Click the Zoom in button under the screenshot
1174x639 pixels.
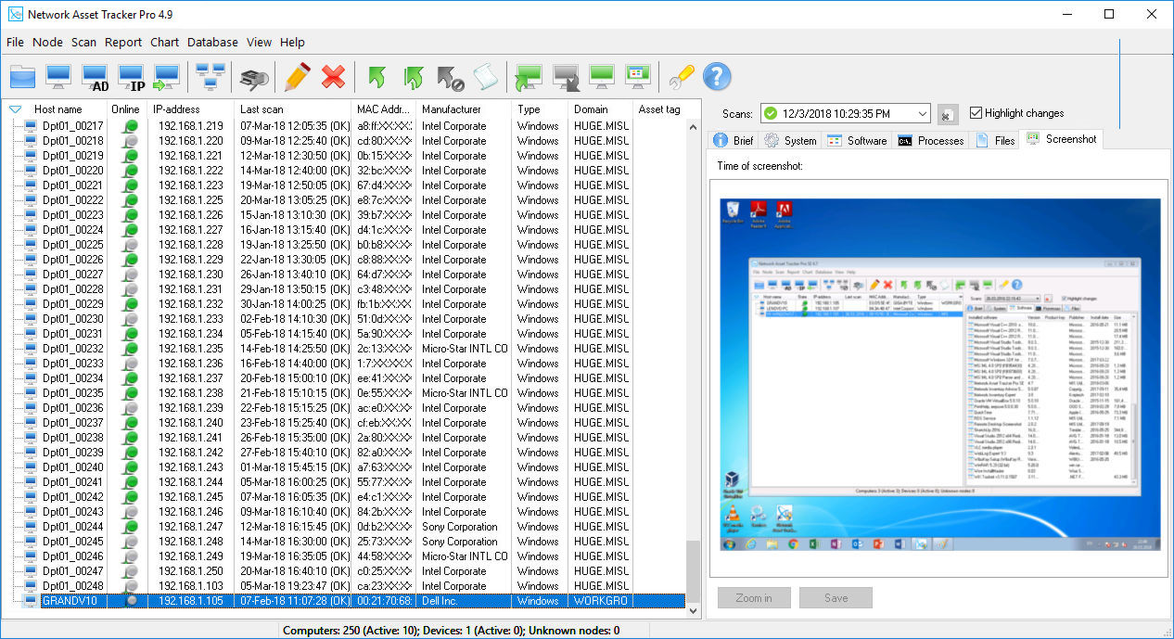pyautogui.click(x=753, y=597)
